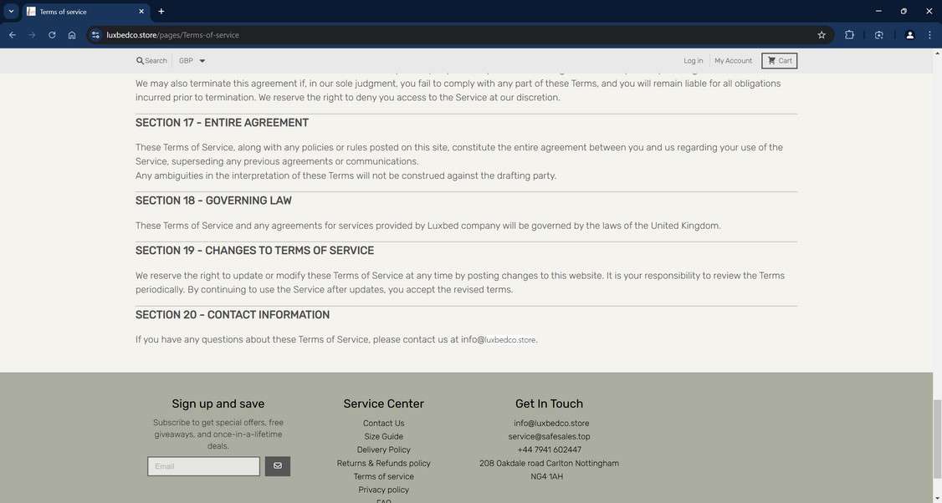Open new tab with plus icon
Viewport: 942px width, 503px height.
[161, 12]
